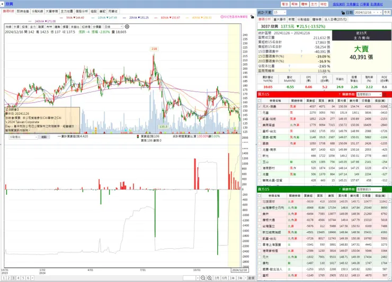392x282 pixels.
Task: Open 關鍵券商 dropdown in 賣方15 header
Action: 369,189
